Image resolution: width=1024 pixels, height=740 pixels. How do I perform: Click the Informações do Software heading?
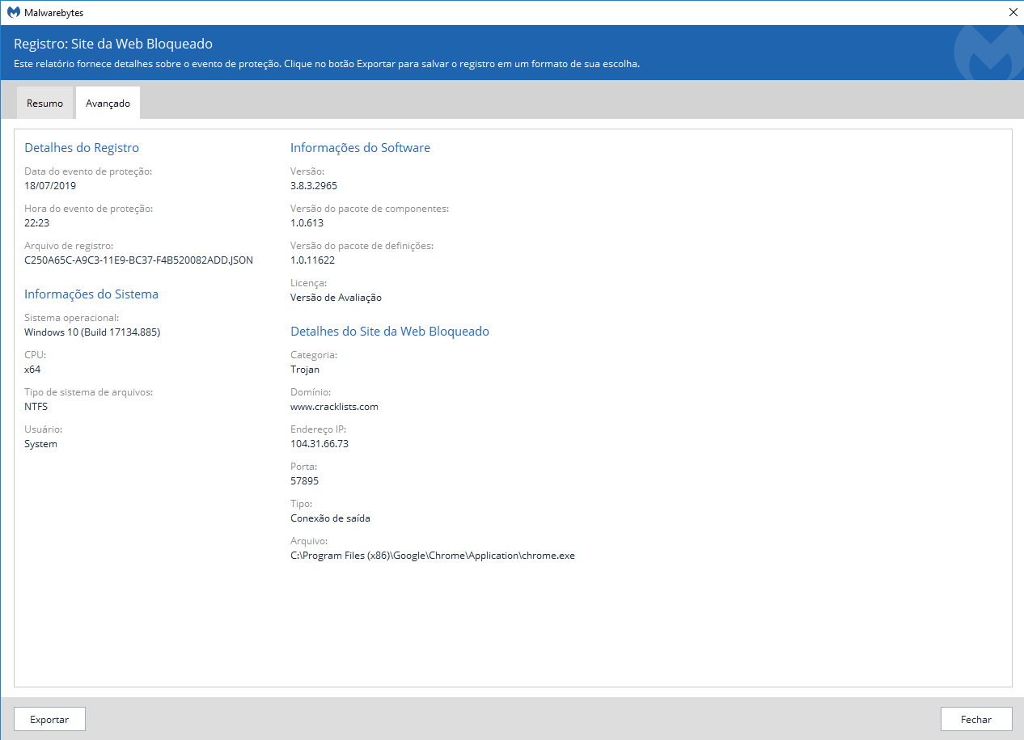[x=360, y=148]
